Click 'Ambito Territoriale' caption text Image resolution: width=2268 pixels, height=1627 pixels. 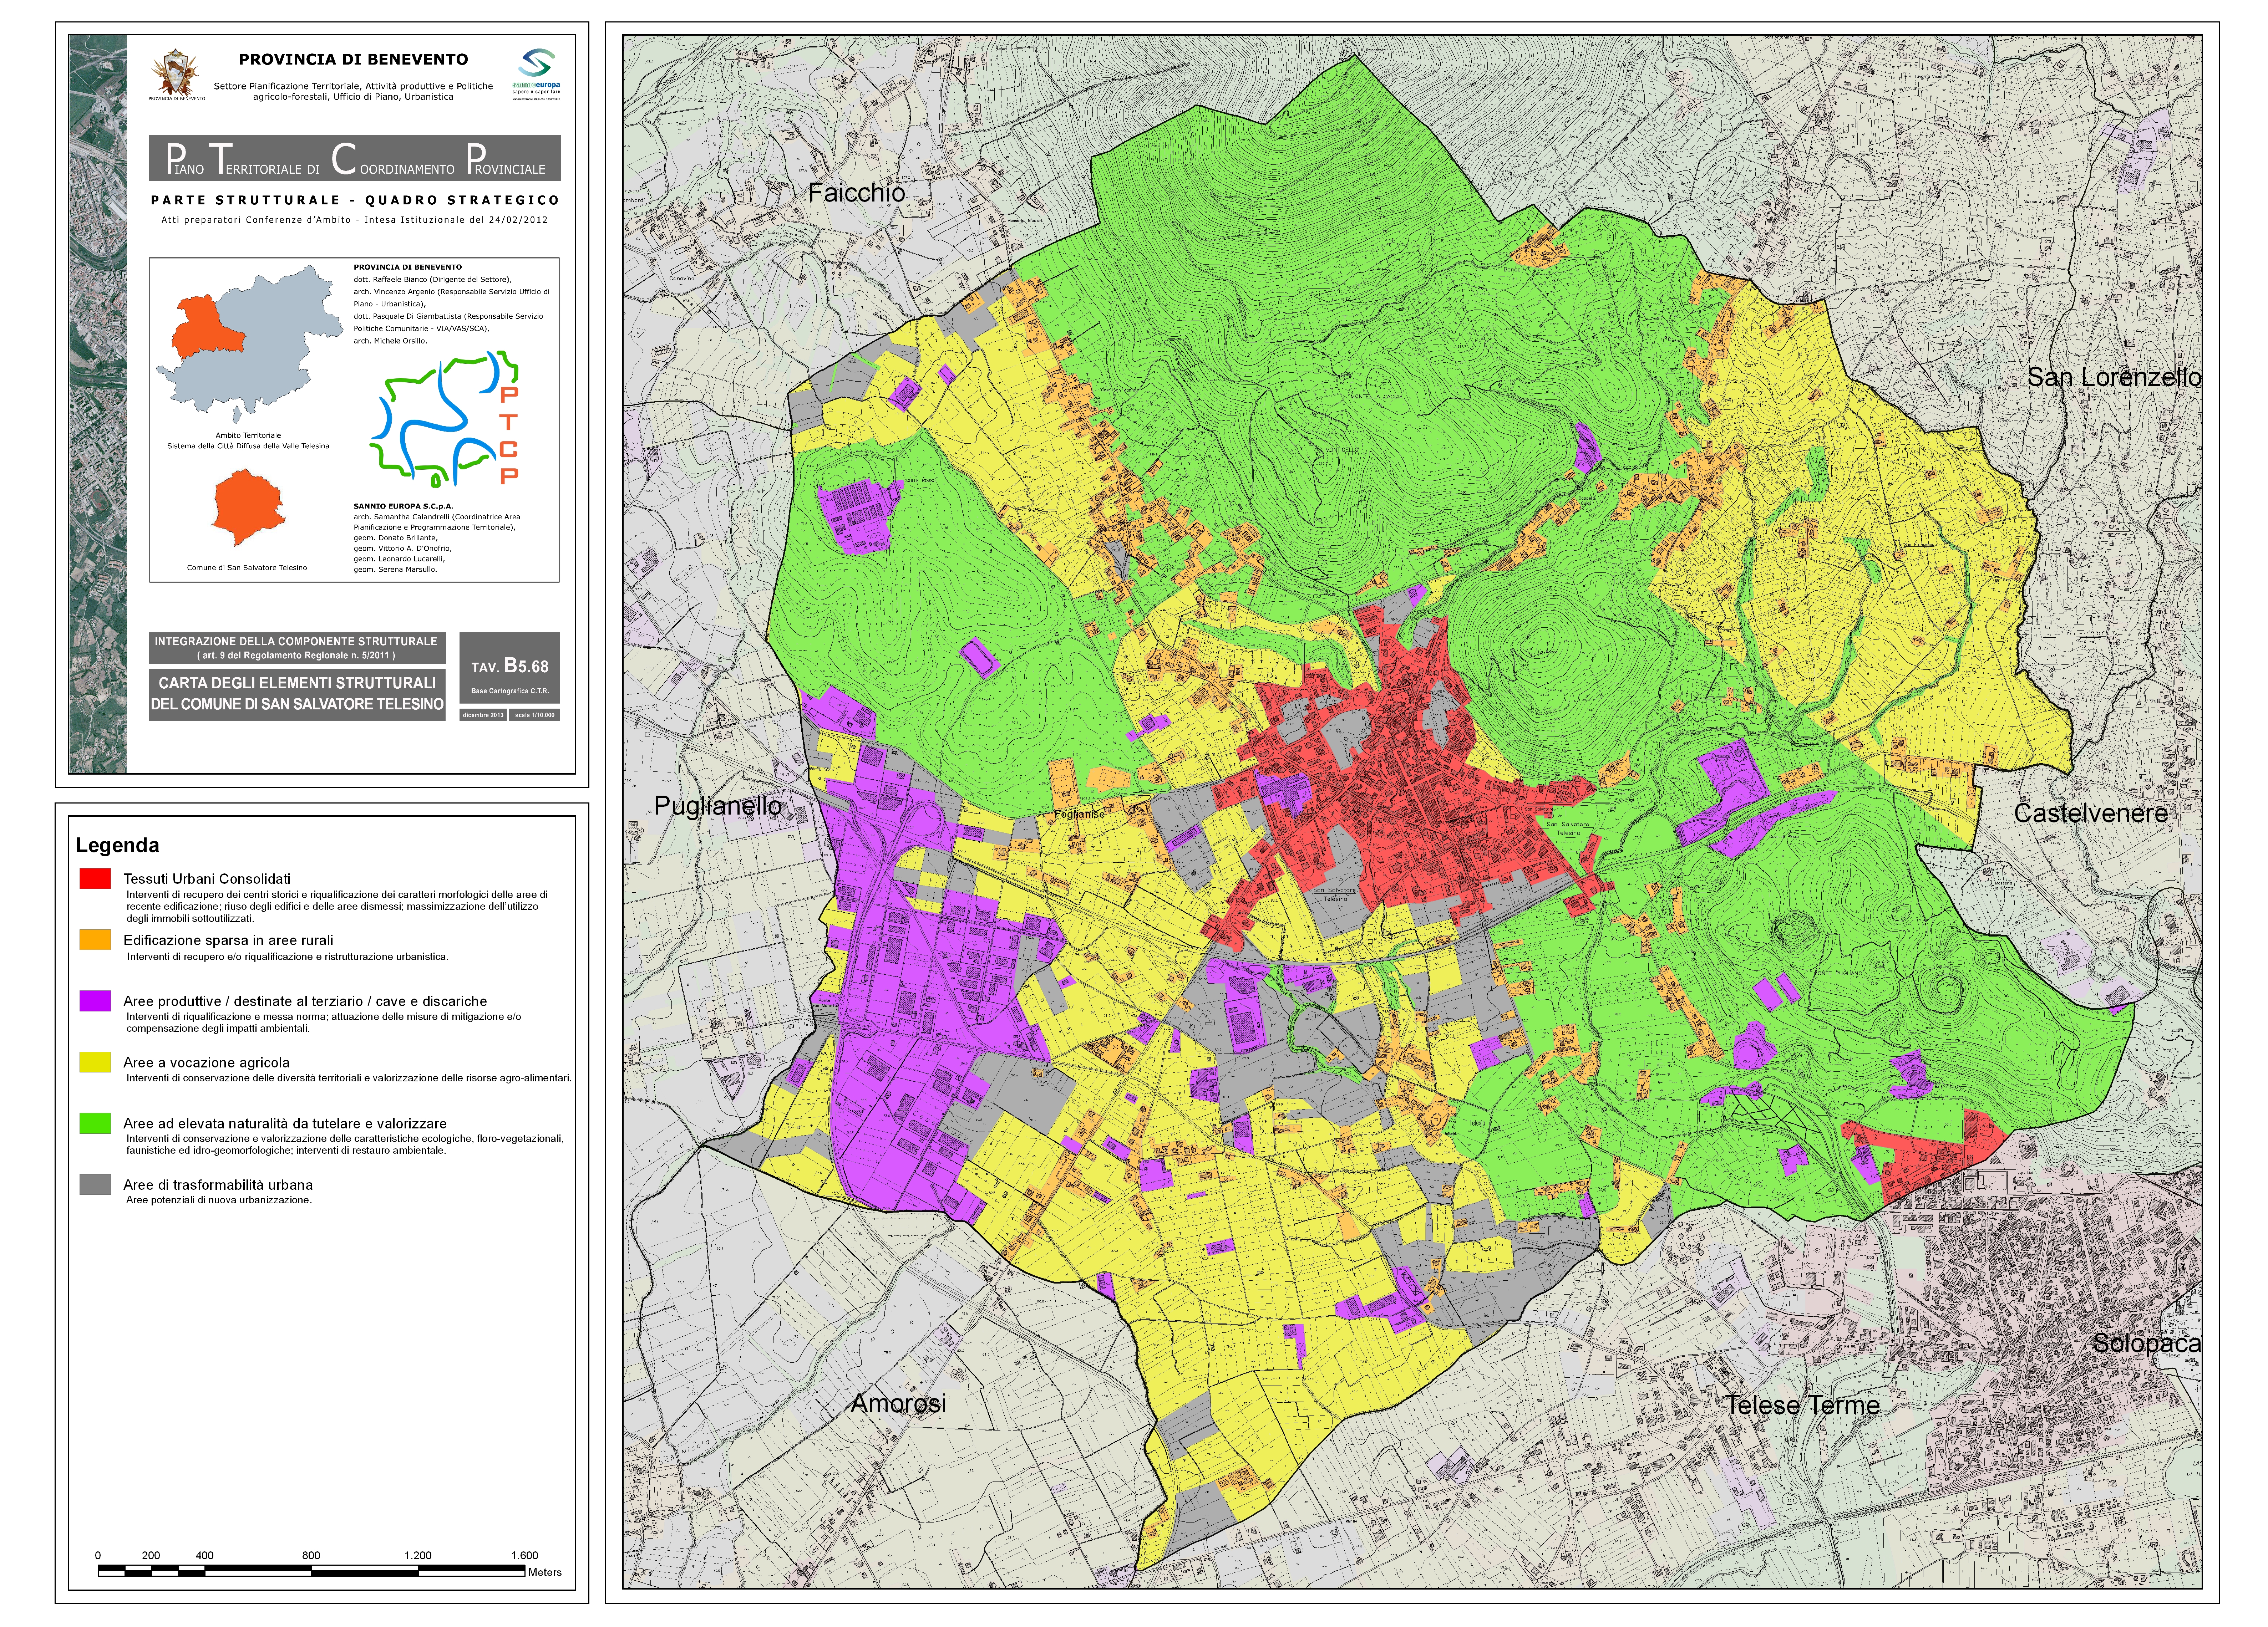(x=248, y=436)
